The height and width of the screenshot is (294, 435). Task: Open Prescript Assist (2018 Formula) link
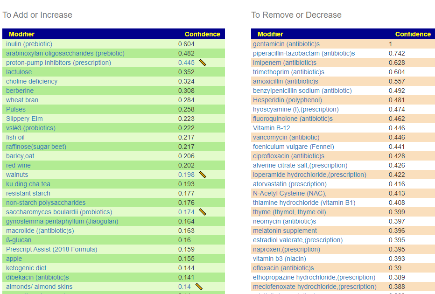pyautogui.click(x=51, y=249)
